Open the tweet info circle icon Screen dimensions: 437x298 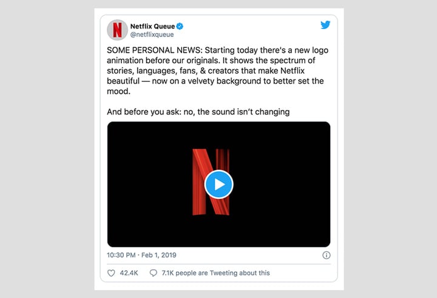(327, 255)
